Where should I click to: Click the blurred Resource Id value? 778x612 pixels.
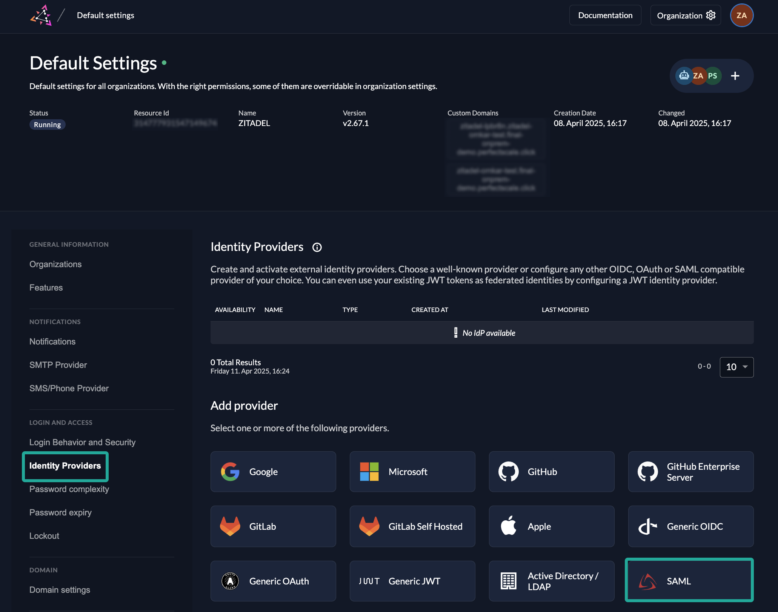coord(176,123)
